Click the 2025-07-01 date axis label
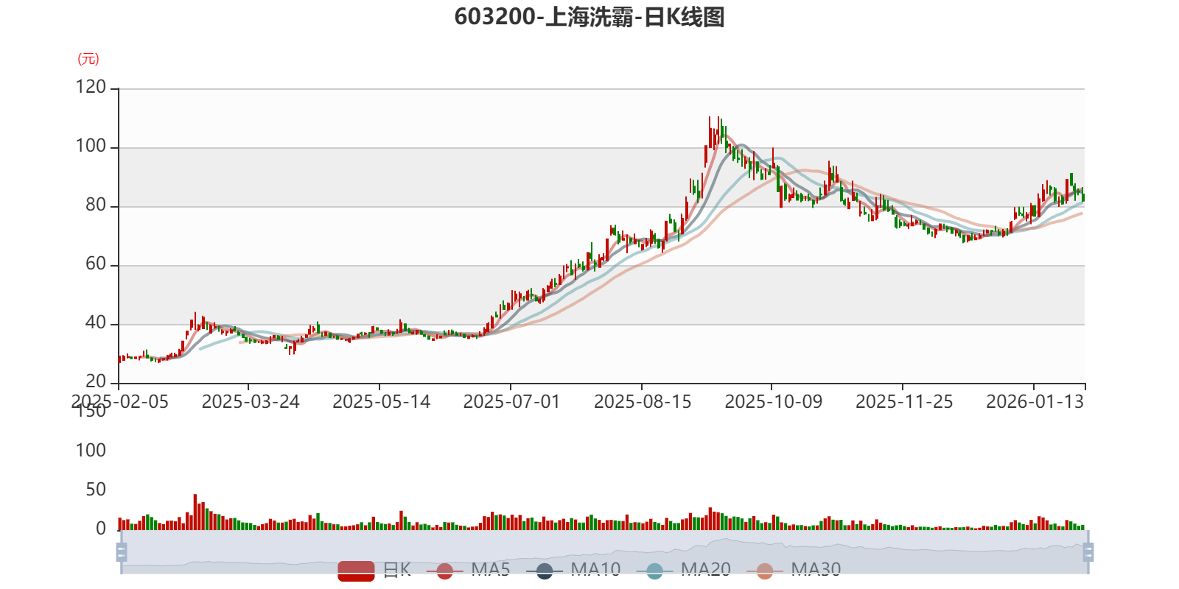Screen dimensions: 1179x589 coord(512,402)
